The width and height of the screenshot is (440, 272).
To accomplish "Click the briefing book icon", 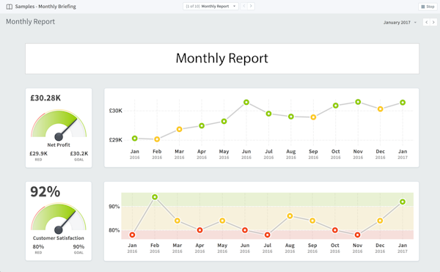I will (10, 7).
